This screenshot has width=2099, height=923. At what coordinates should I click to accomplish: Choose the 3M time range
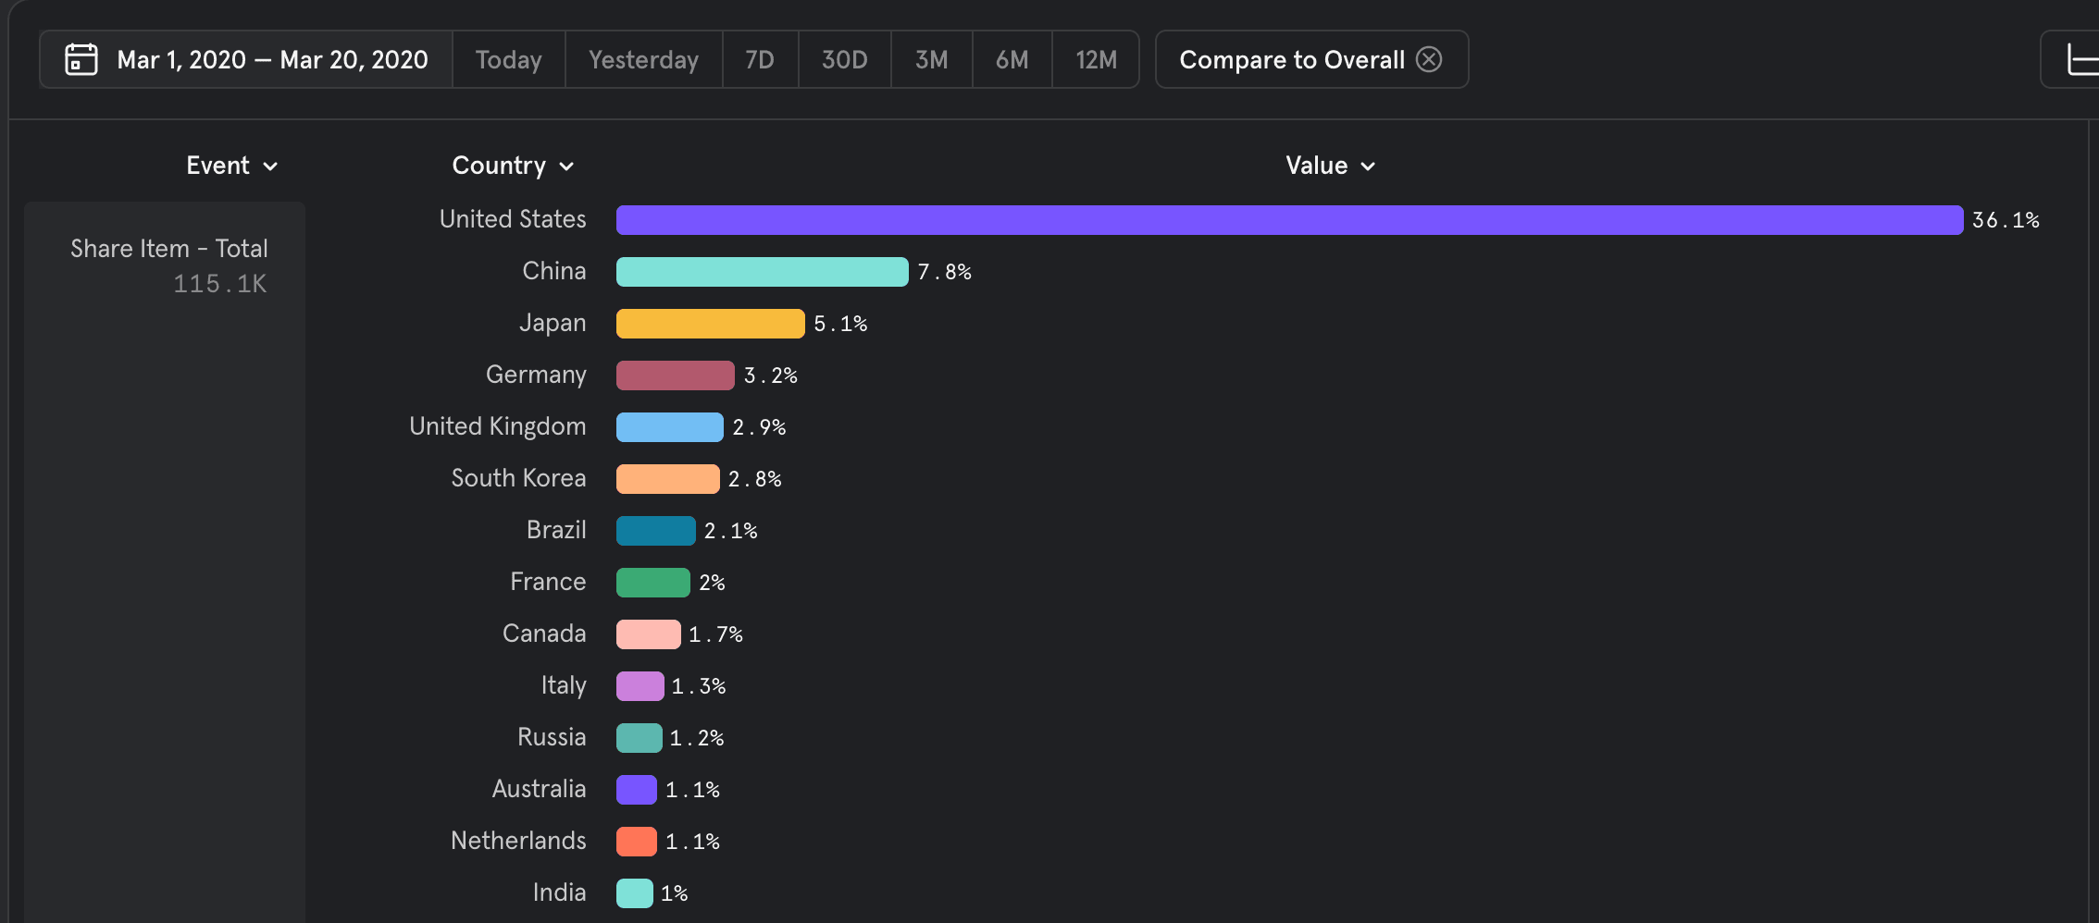931,59
